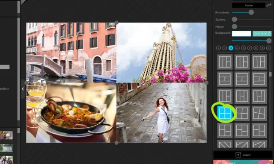
Task: Set photo count to 3
Action: tap(225, 48)
